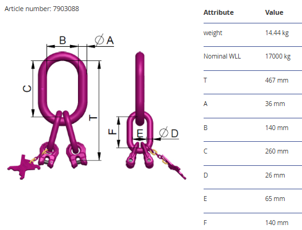The image size is (302, 230).
Task: Click the dimension label C on drawing
Action: coord(27,89)
